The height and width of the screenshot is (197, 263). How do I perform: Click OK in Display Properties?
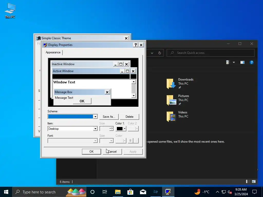click(x=91, y=152)
